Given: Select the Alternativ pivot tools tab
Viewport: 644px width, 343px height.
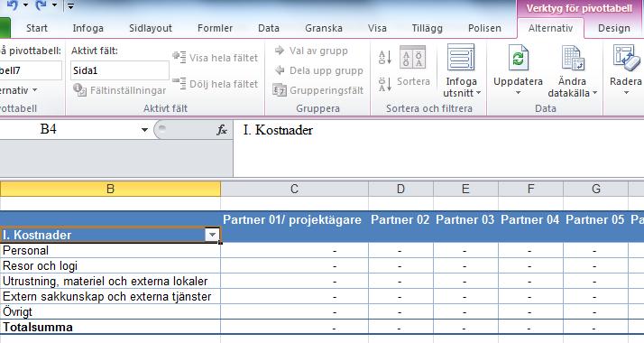Looking at the screenshot, I should pos(550,28).
